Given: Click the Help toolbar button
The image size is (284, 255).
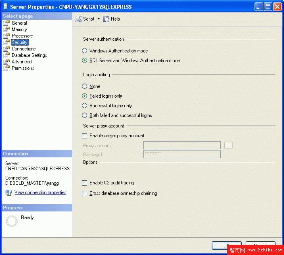Looking at the screenshot, I should point(111,19).
